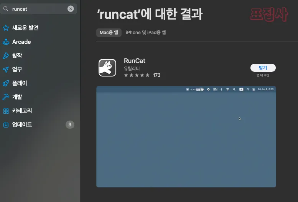Go to the Arcade section

(x=21, y=42)
